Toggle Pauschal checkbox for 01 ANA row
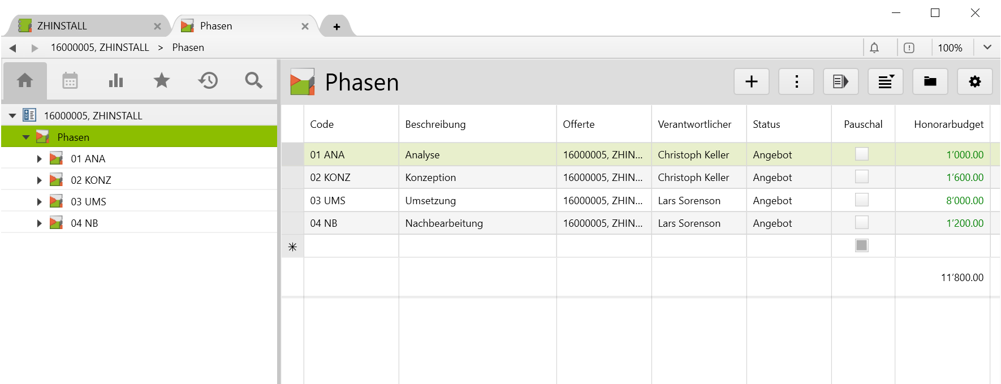 (x=861, y=154)
